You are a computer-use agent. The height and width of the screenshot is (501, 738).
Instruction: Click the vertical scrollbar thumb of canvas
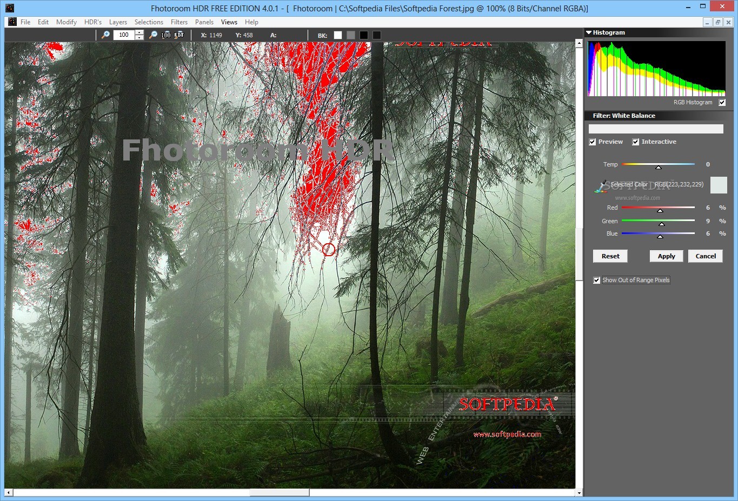[579, 253]
